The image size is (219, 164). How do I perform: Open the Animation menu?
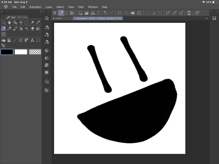click(x=35, y=7)
